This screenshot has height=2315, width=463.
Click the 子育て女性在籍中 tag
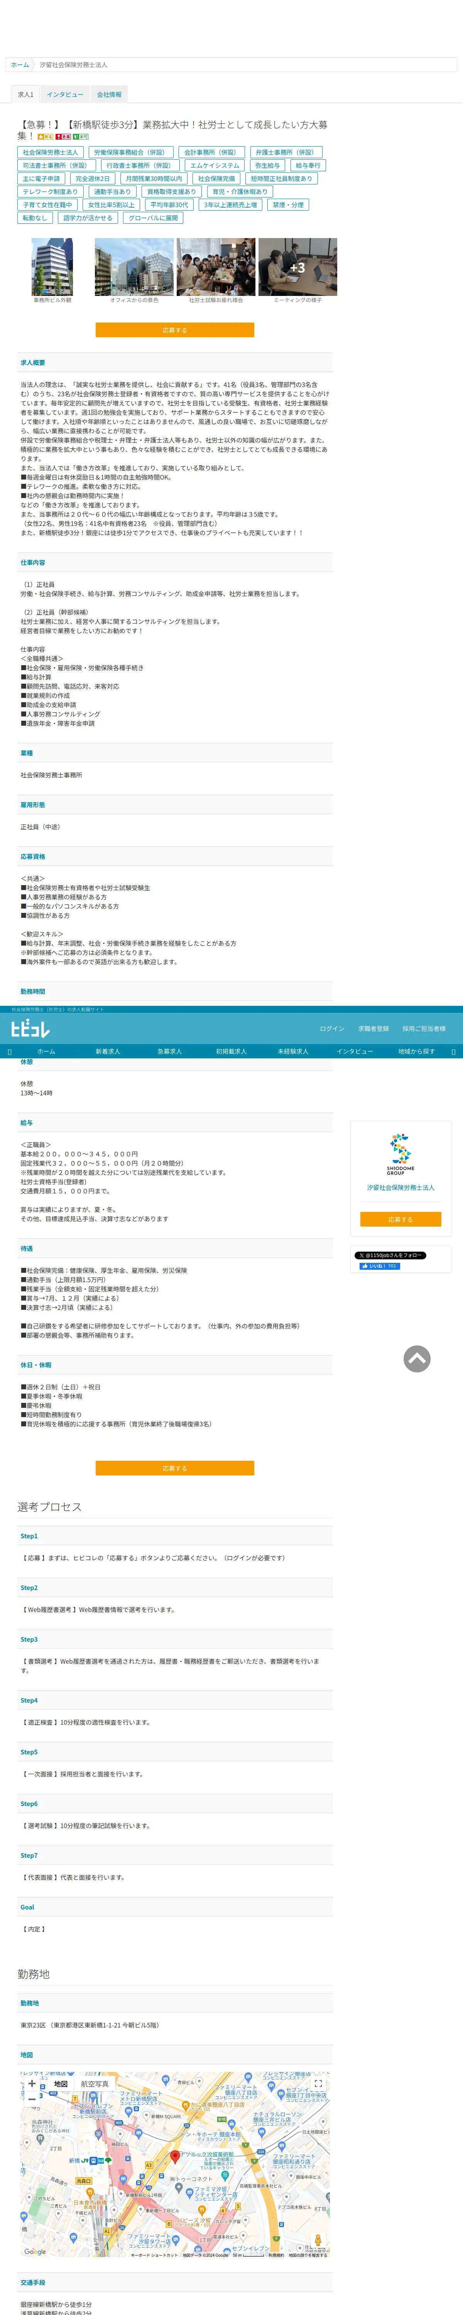pyautogui.click(x=47, y=205)
